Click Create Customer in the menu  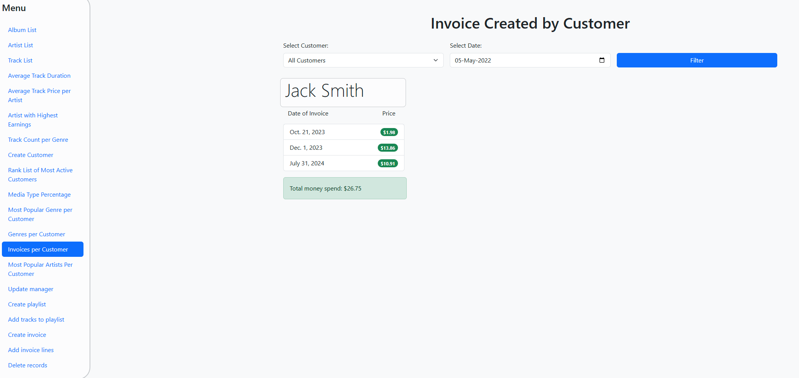click(x=30, y=155)
